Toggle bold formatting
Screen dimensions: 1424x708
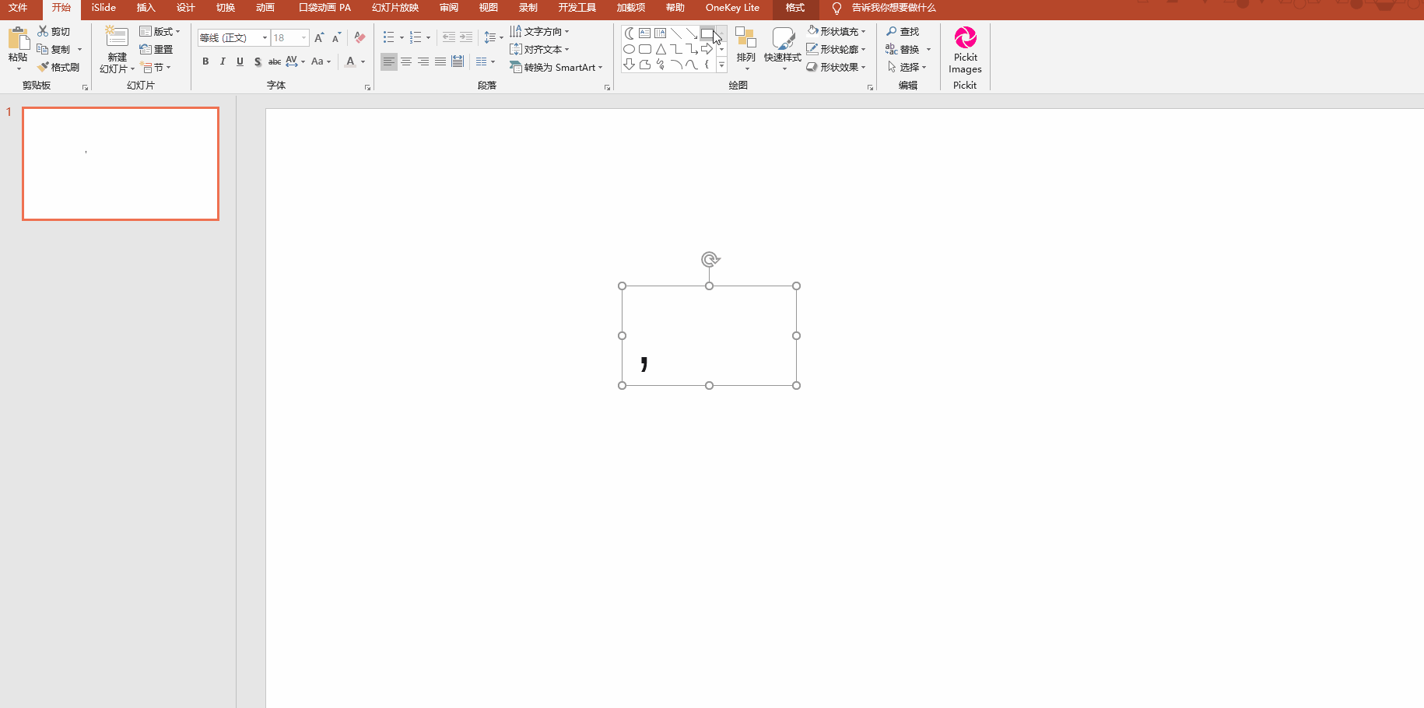[x=205, y=61]
